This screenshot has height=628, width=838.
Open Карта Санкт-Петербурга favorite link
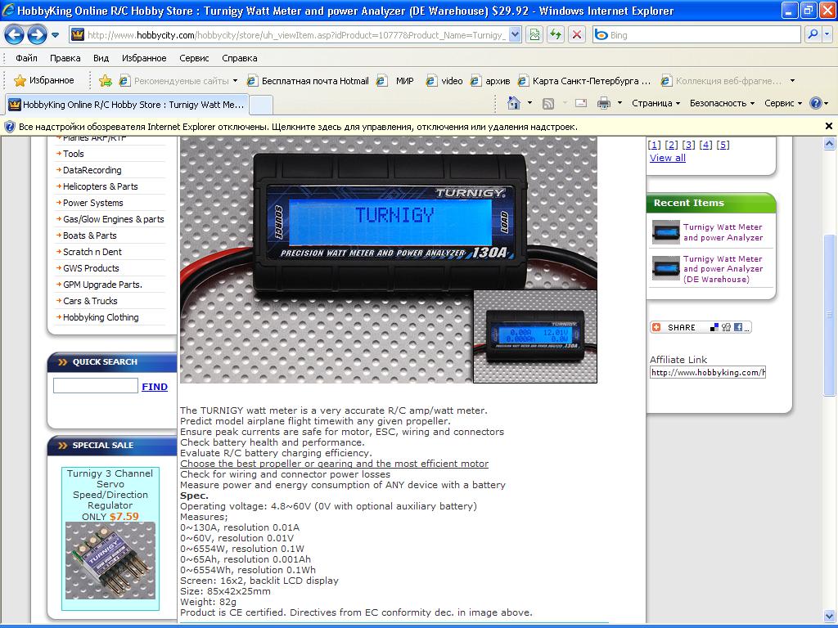point(584,81)
